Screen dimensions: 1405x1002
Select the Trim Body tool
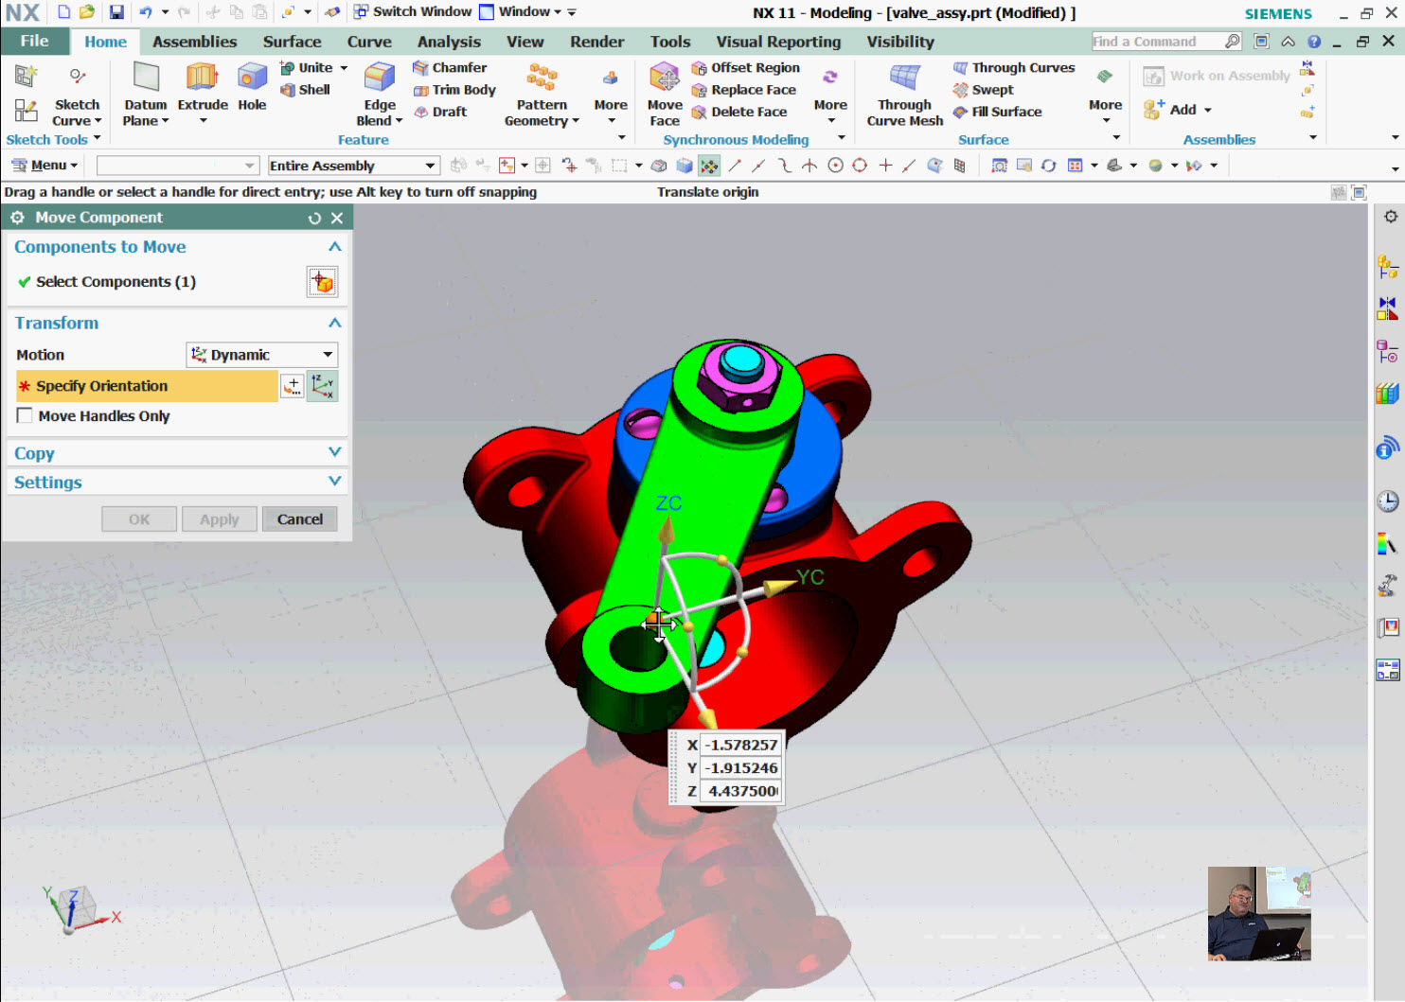coord(454,89)
